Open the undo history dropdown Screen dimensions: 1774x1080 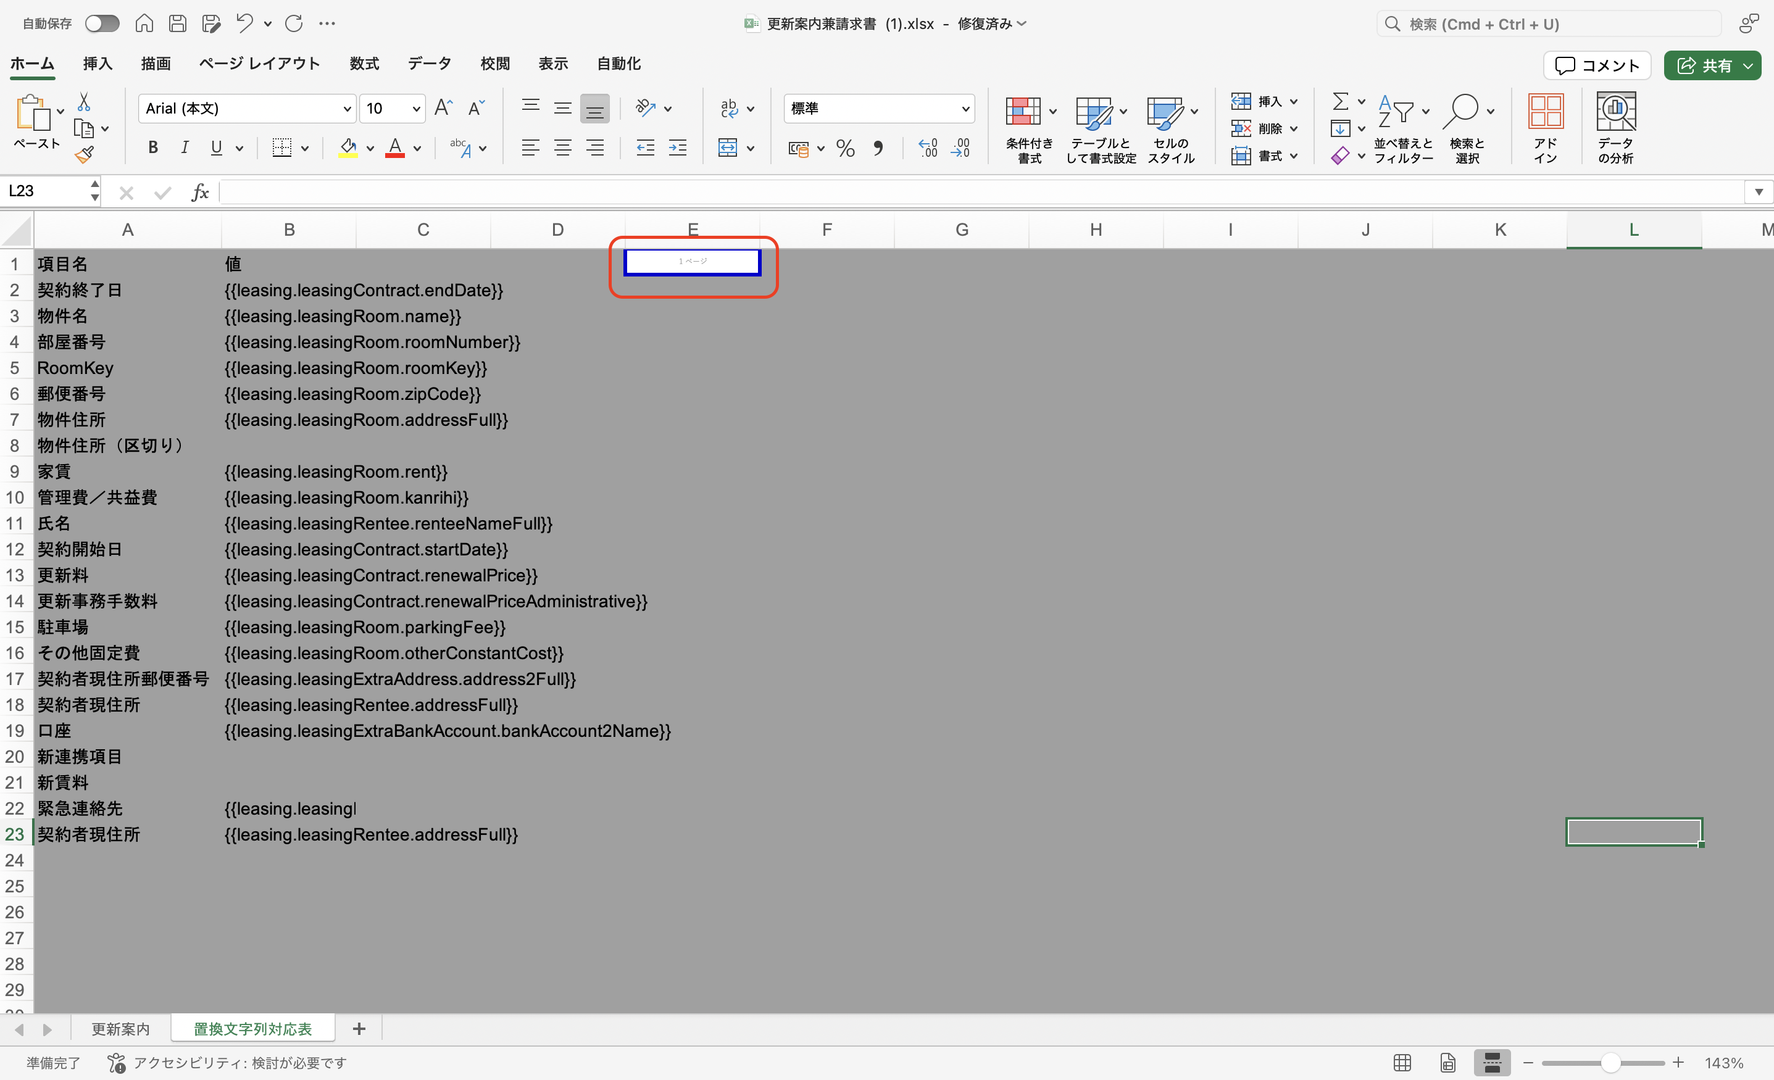click(x=268, y=23)
